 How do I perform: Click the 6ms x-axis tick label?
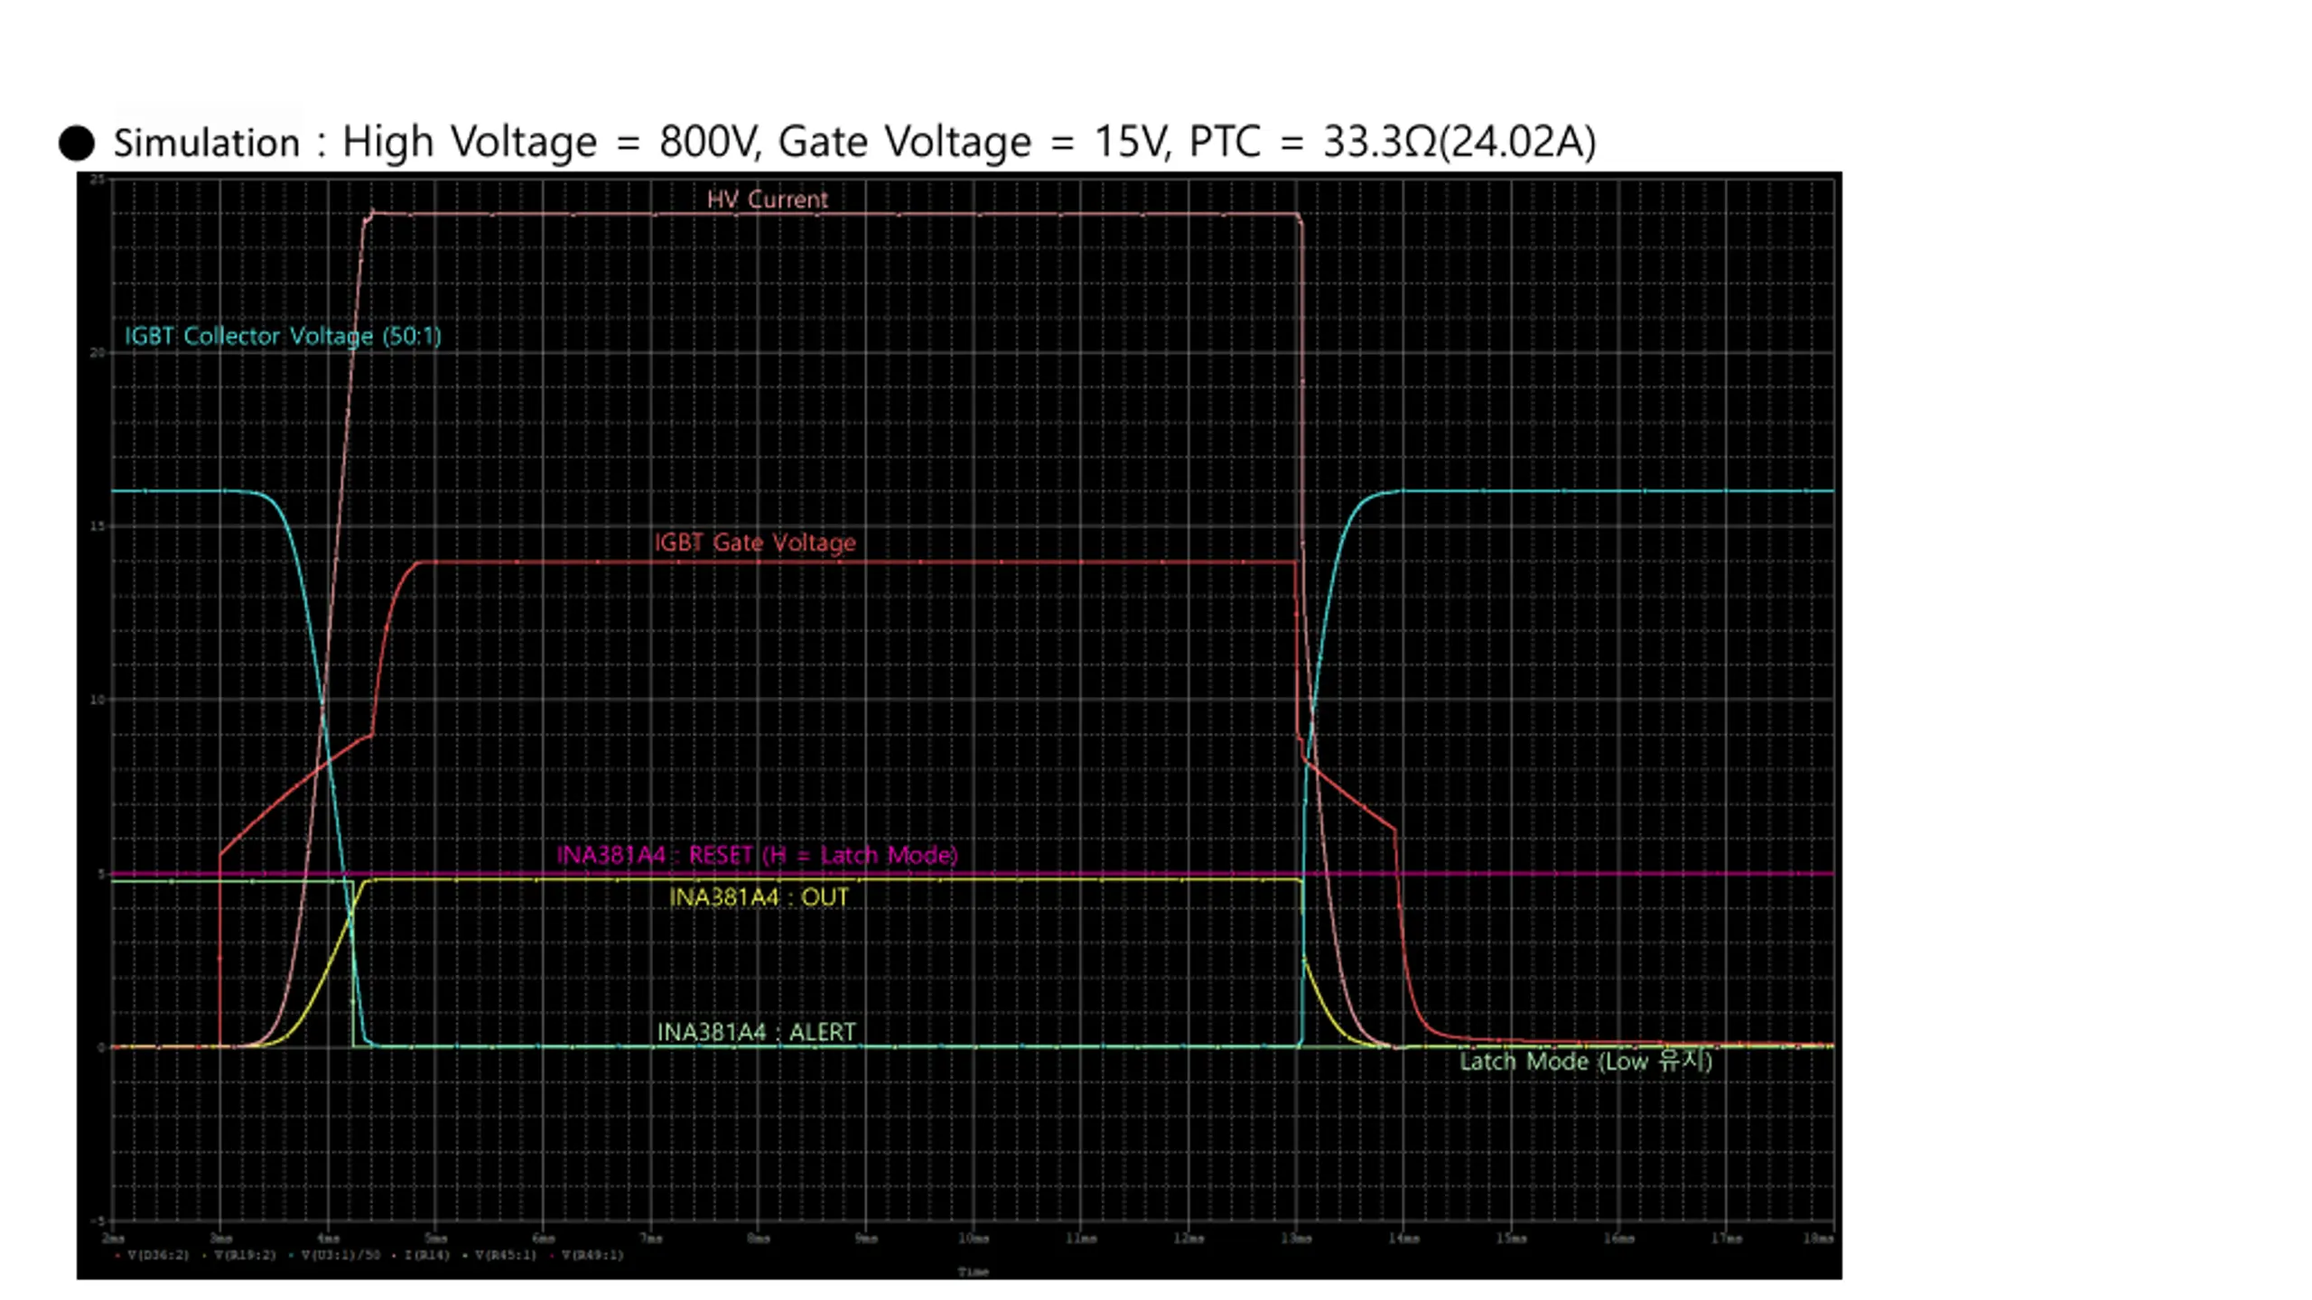[x=544, y=1238]
